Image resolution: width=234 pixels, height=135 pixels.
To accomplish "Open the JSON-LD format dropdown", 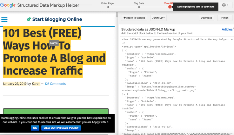I will click(158, 18).
